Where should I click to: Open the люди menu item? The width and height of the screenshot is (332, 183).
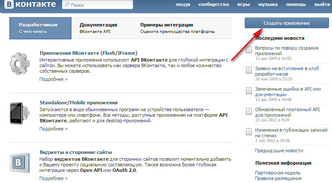pyautogui.click(x=183, y=4)
